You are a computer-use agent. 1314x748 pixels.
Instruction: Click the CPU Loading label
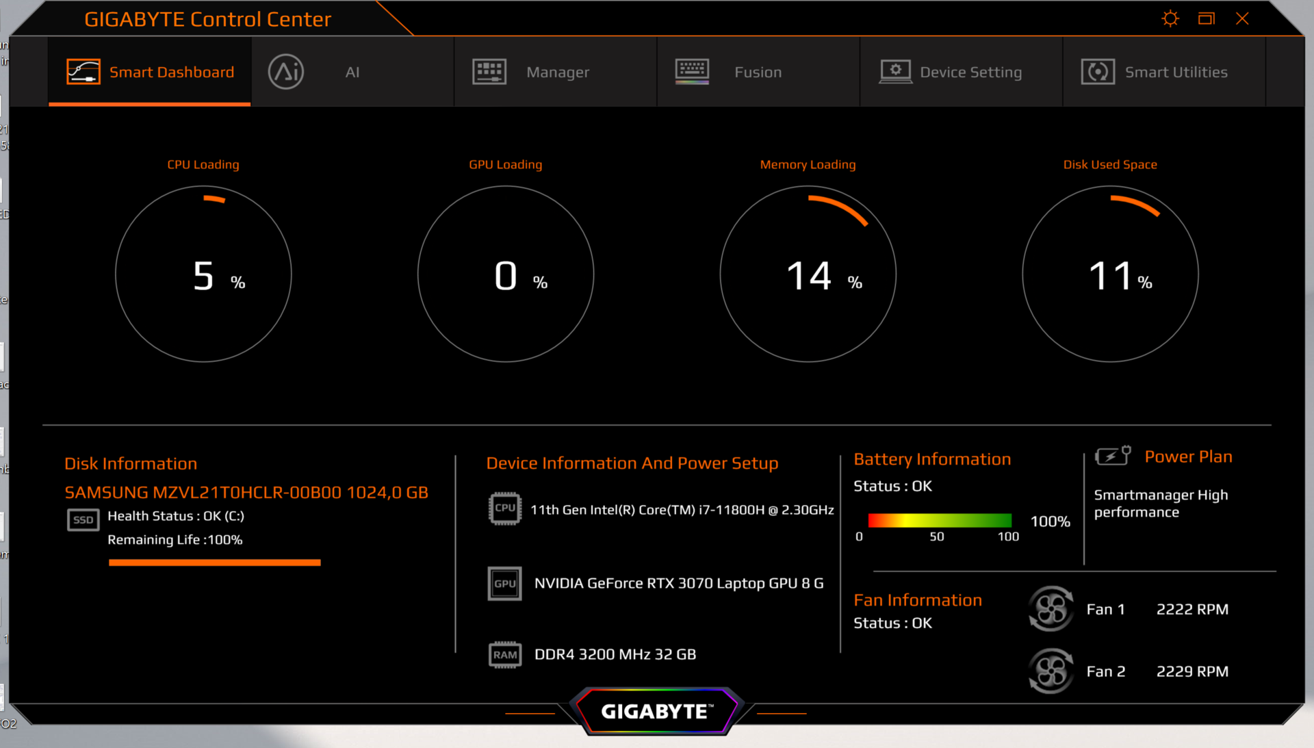[x=203, y=164]
